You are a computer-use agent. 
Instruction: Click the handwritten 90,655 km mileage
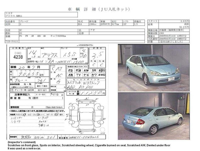tap(31, 74)
